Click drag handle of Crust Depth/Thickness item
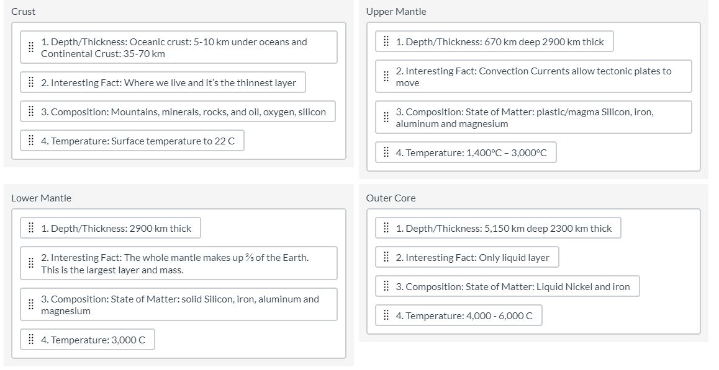The height and width of the screenshot is (370, 719). [x=30, y=48]
